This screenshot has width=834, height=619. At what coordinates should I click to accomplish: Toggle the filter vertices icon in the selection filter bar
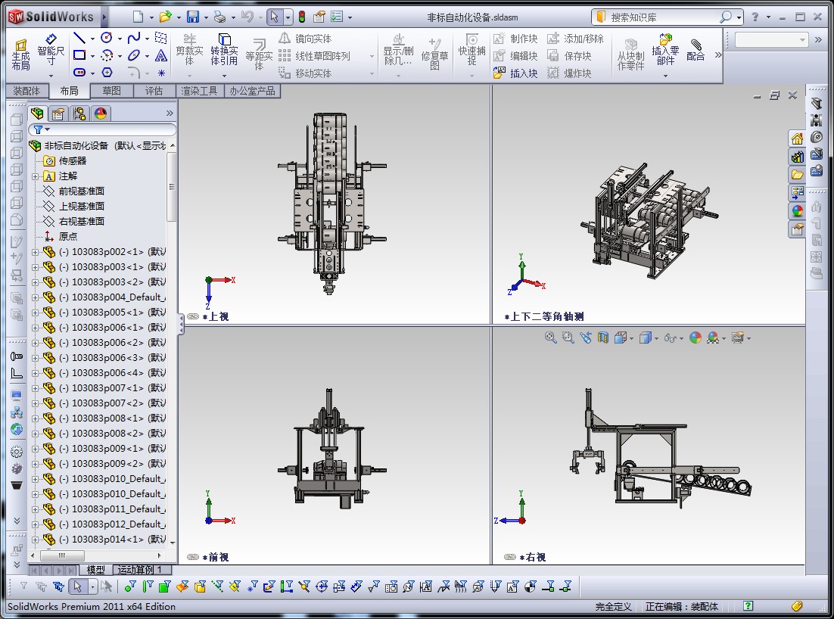click(x=129, y=586)
